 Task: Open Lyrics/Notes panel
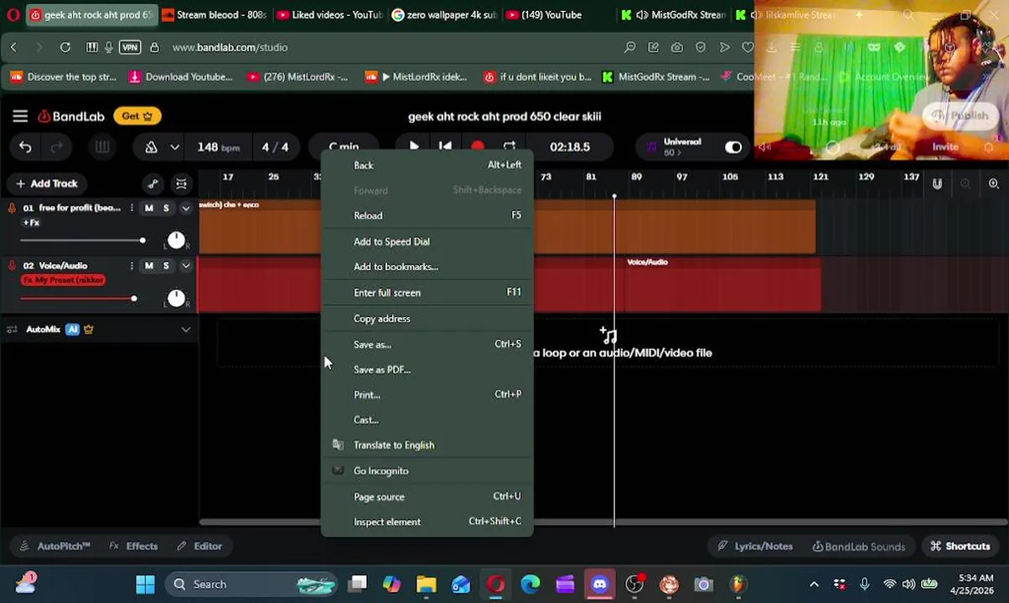click(x=755, y=546)
